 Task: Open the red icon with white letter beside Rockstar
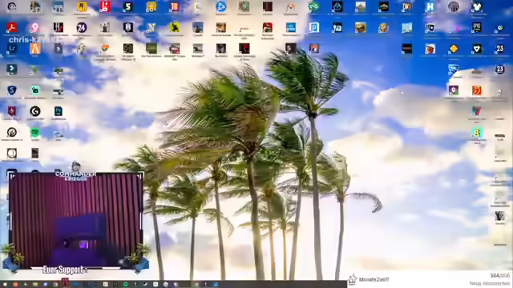(x=105, y=6)
